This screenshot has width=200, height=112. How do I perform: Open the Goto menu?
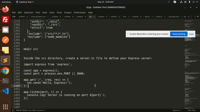pos(52,12)
